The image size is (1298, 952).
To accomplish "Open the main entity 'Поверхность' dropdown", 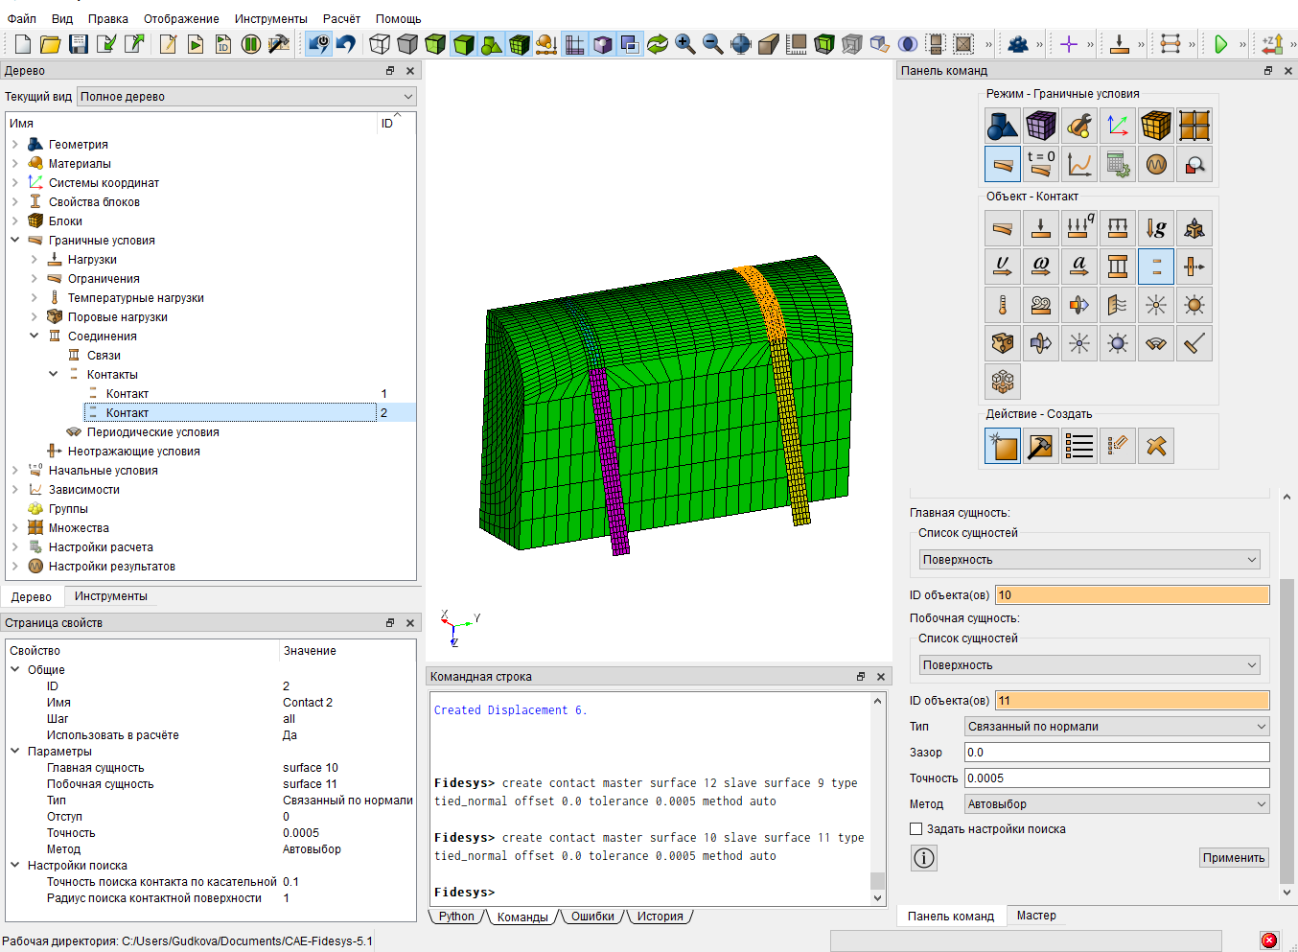I will click(x=1088, y=560).
